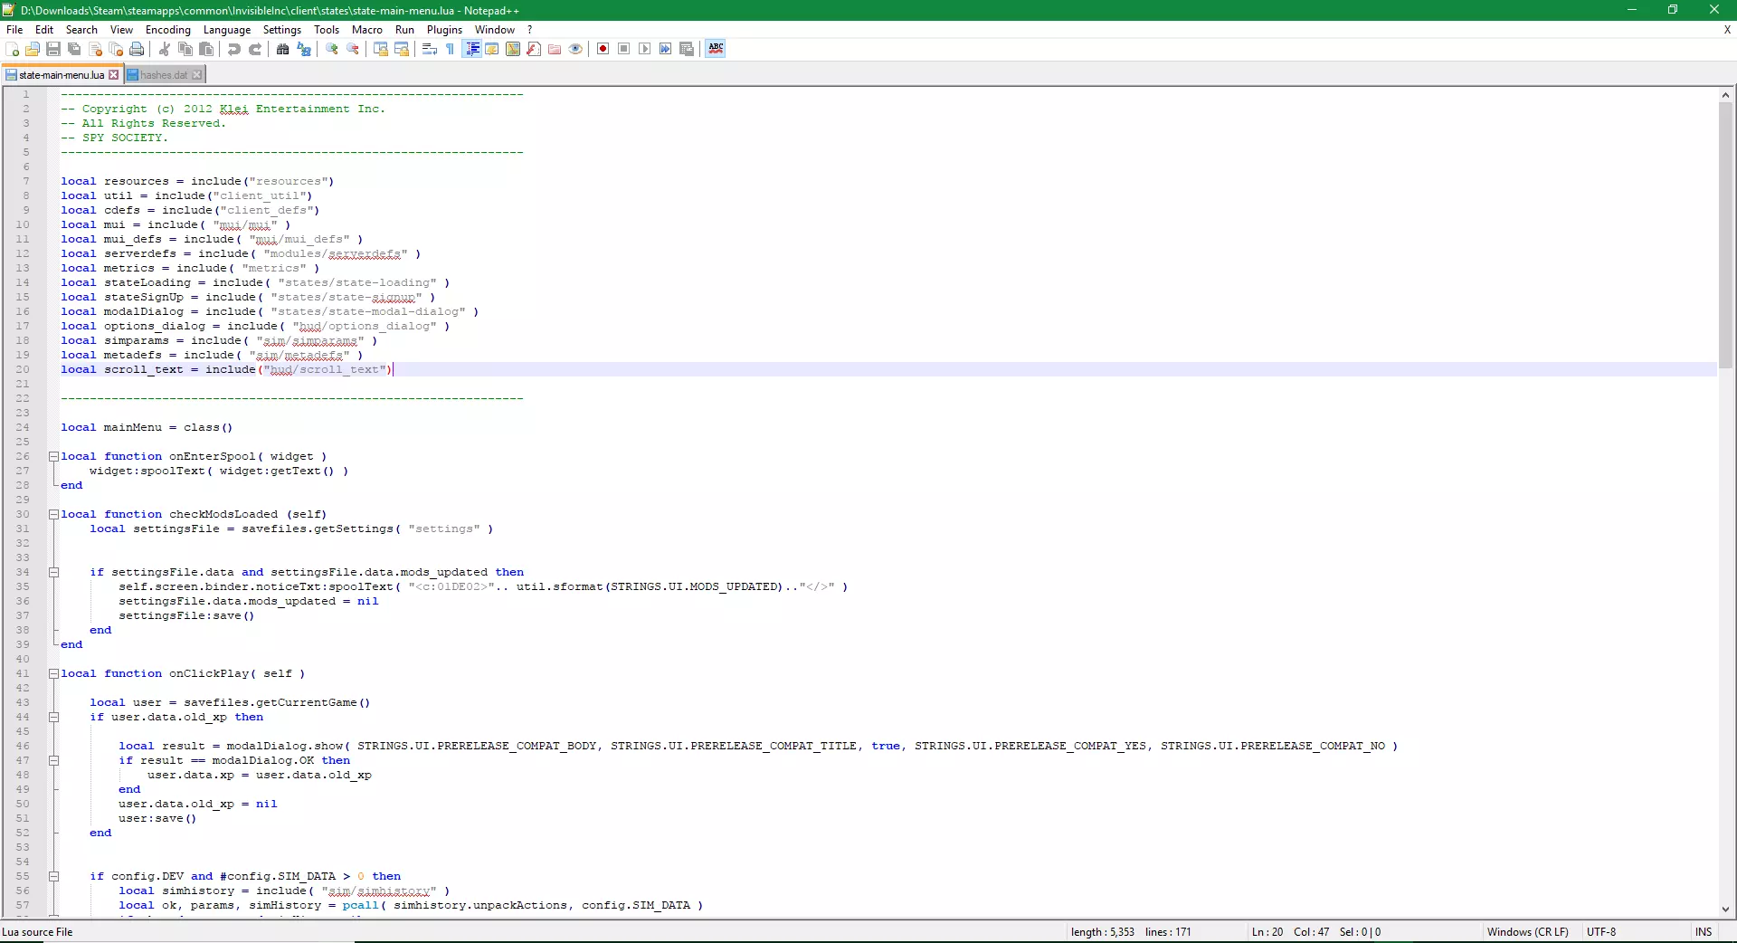
Task: Click the vertical scrollbar thumb
Action: 1725,235
